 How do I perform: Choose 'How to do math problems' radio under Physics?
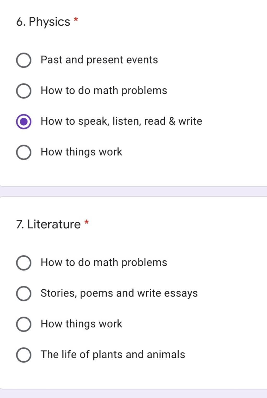24,91
